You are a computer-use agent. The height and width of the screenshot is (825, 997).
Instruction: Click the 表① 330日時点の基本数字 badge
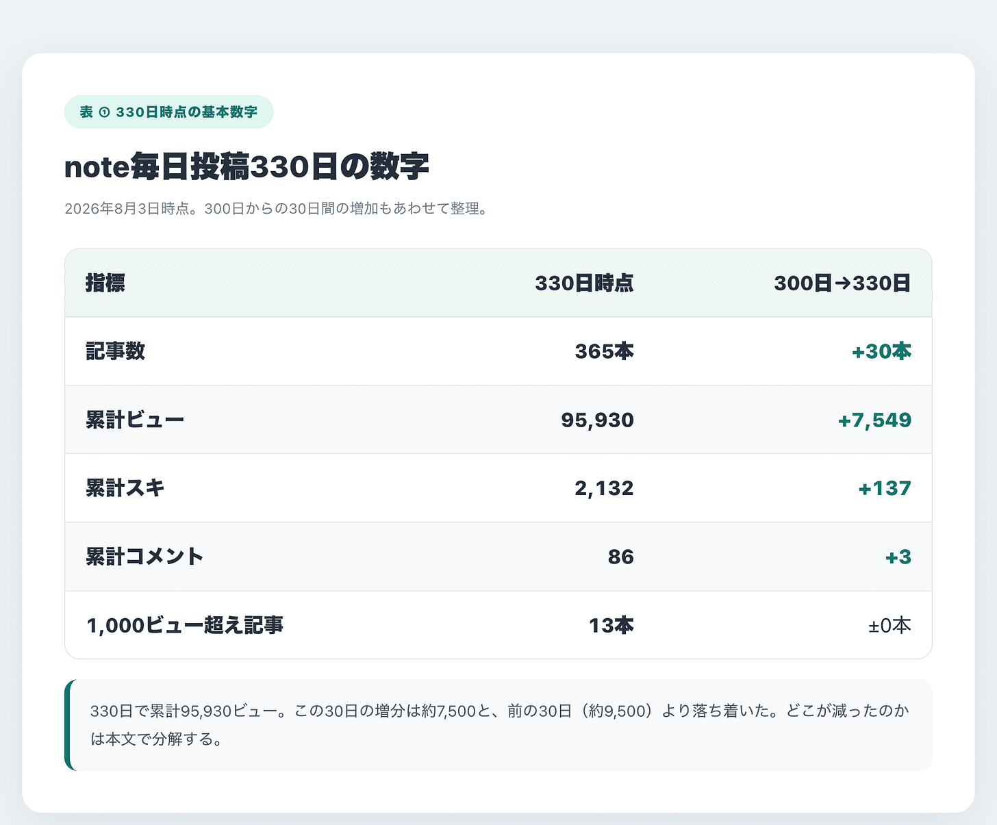169,112
